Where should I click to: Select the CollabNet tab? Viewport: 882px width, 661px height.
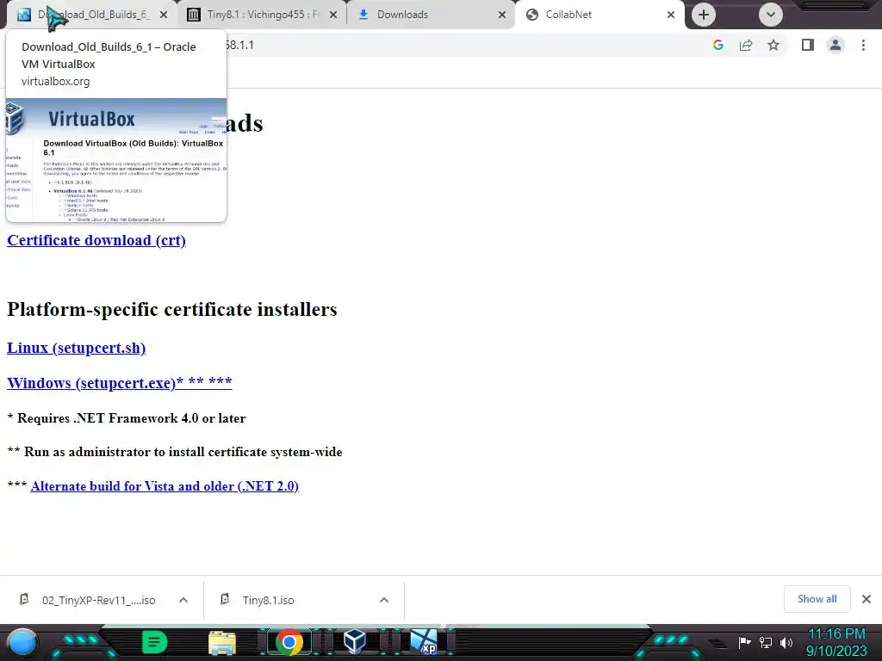click(x=599, y=15)
